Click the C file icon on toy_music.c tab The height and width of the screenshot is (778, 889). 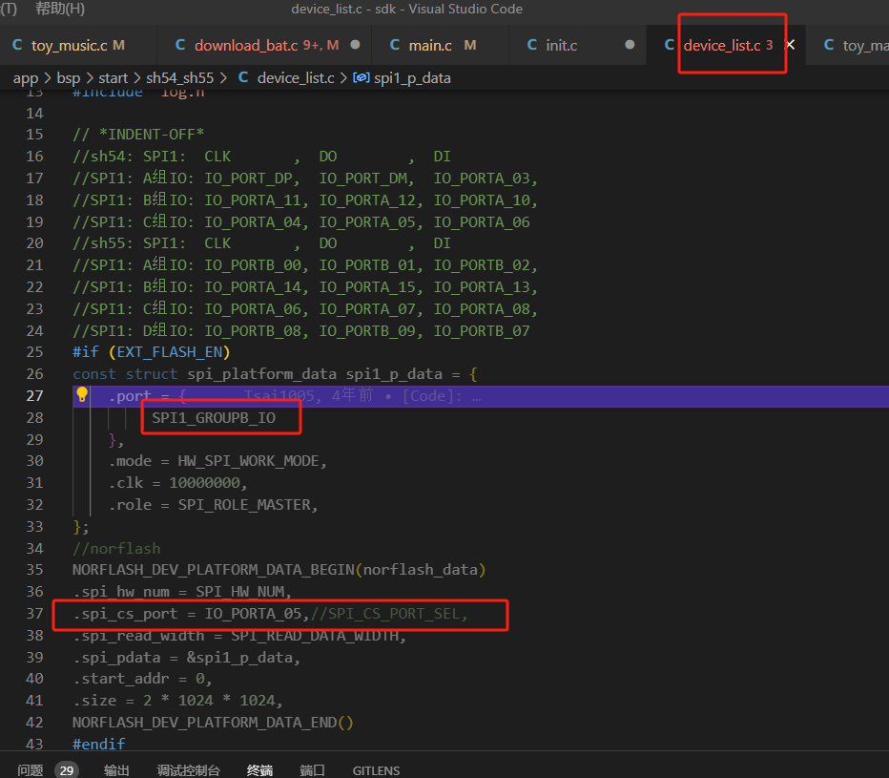coord(17,45)
